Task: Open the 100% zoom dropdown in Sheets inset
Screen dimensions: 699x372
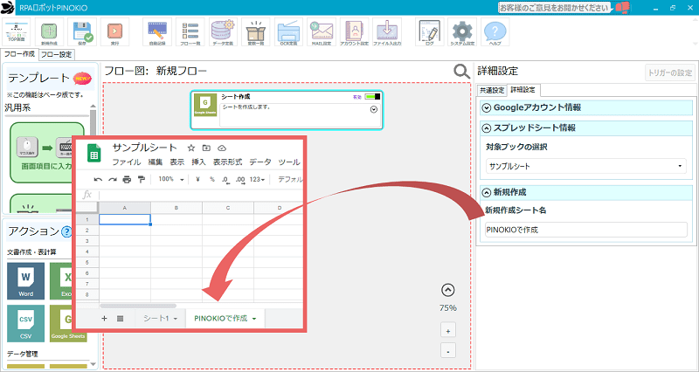Action: pyautogui.click(x=171, y=179)
